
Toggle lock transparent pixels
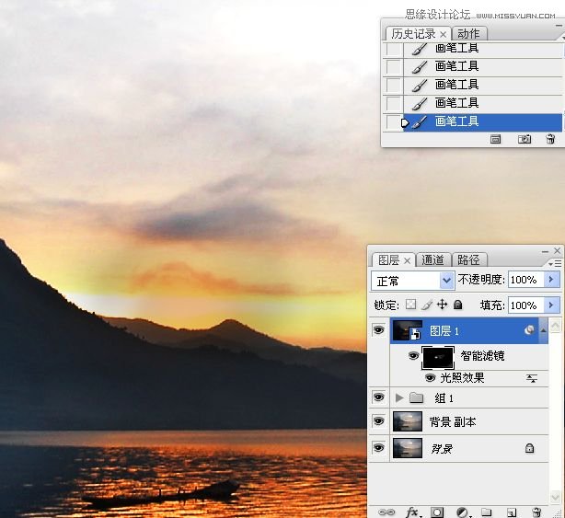(x=410, y=305)
